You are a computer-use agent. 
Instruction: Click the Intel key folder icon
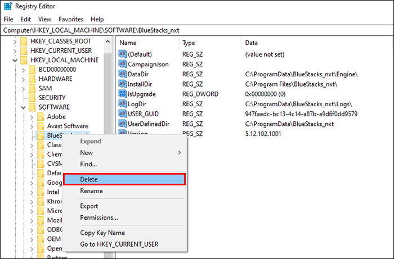click(41, 192)
